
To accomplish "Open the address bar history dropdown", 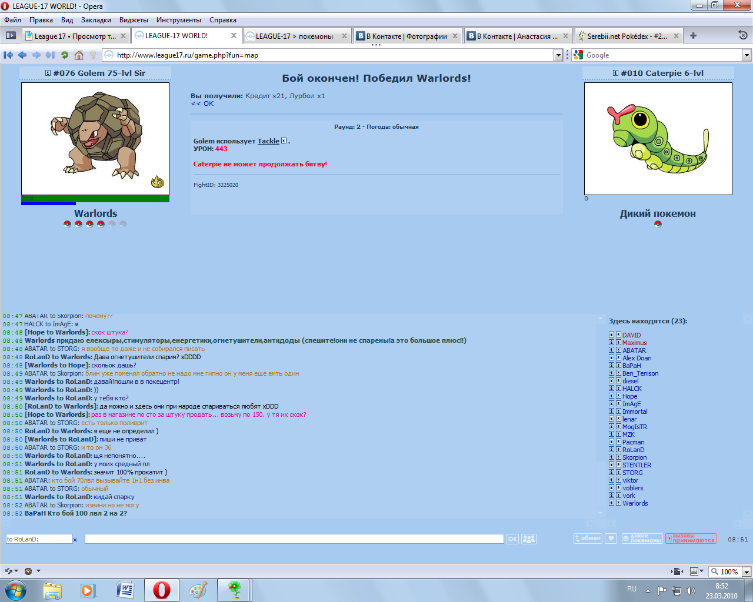I will point(558,55).
